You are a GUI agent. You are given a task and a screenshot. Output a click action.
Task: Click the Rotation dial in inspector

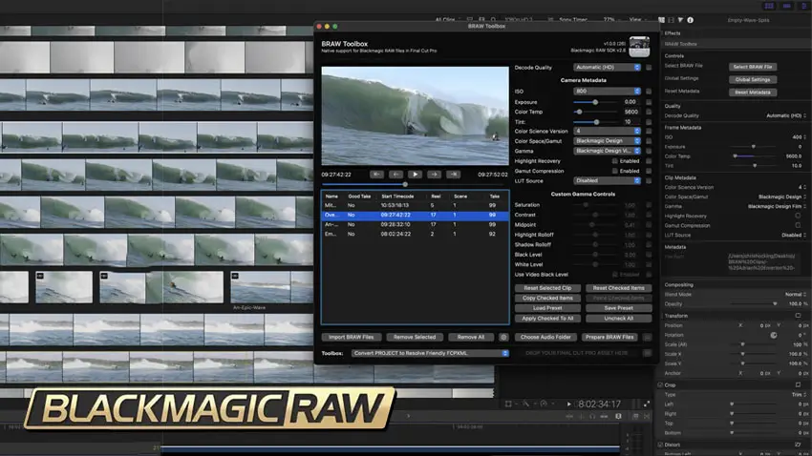pos(773,335)
